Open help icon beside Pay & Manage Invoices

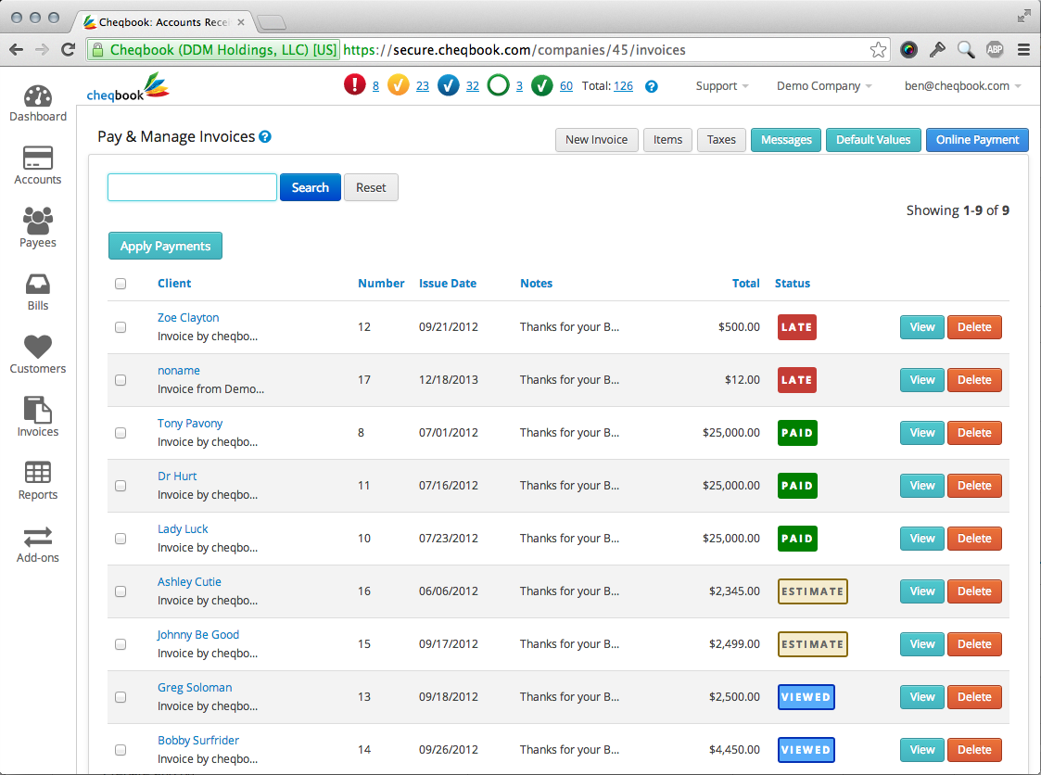click(265, 137)
